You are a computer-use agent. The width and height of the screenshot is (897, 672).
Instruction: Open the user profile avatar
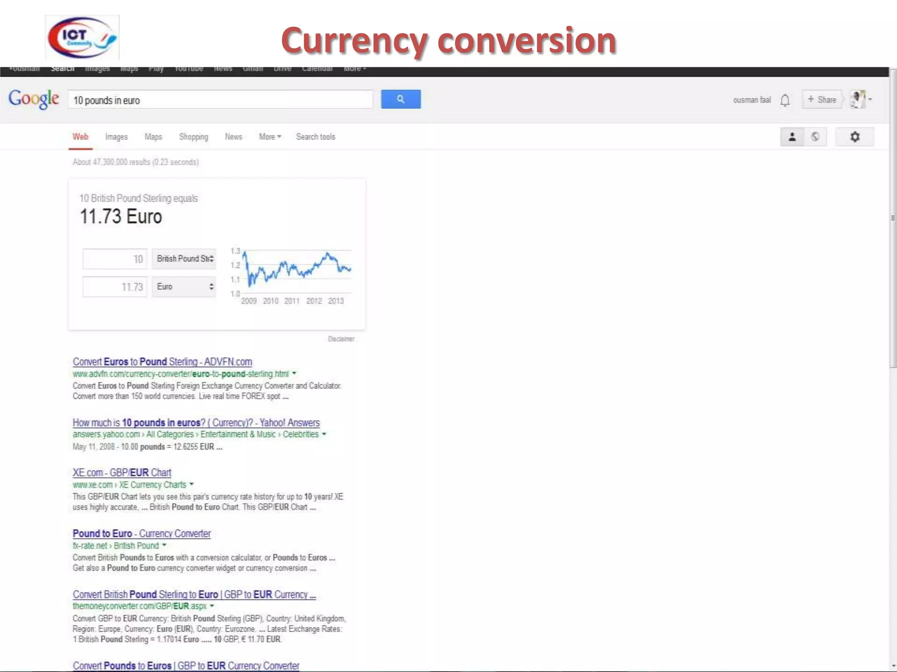coord(858,99)
